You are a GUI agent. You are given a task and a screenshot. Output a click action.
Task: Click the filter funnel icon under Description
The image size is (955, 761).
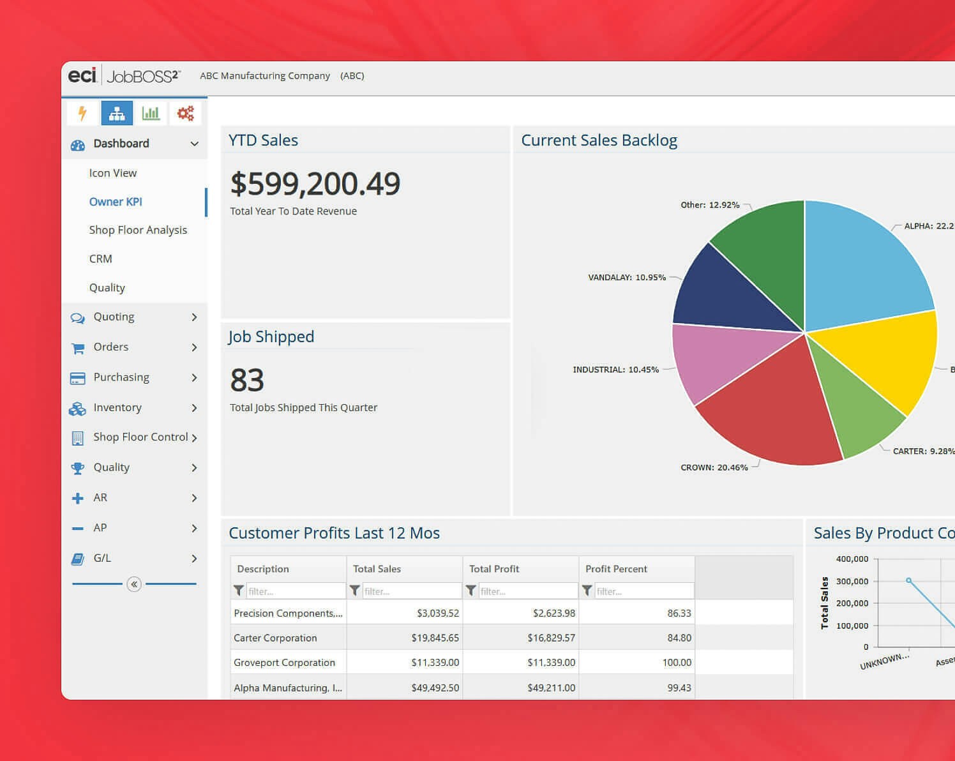point(239,591)
